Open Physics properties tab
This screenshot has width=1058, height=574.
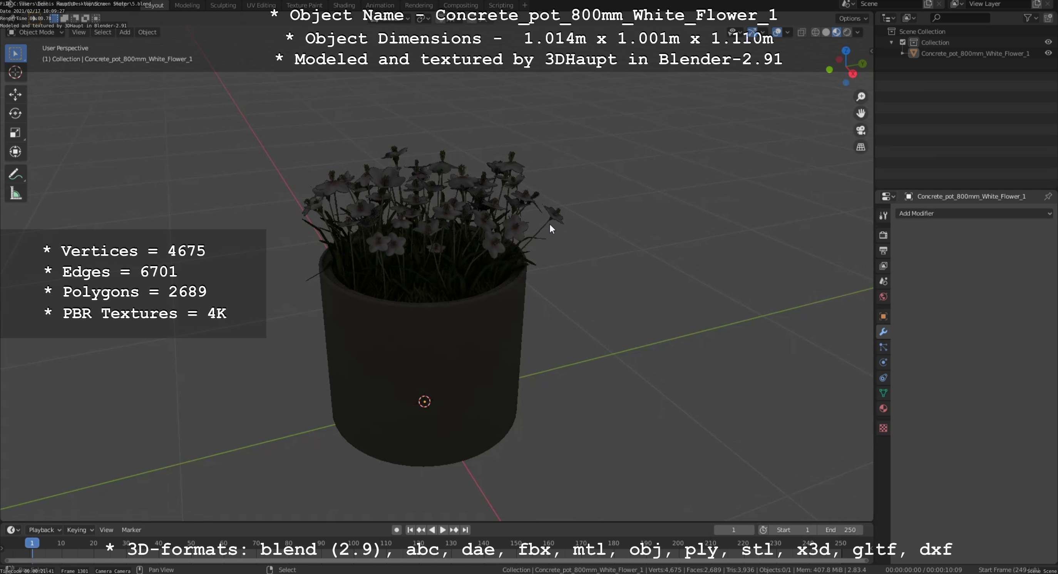[884, 363]
